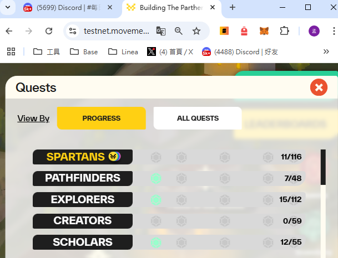The image size is (338, 258).
Task: Go back to the previous page
Action: pos(9,31)
